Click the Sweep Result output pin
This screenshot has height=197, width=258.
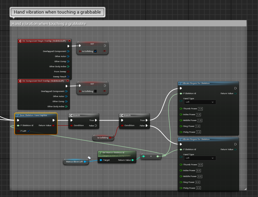click(68, 77)
